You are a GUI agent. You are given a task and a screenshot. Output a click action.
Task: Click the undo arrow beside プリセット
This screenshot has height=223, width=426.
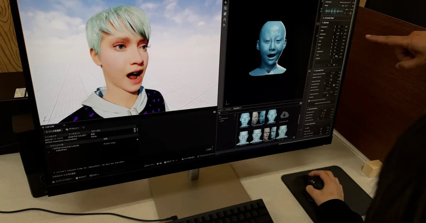point(83,128)
